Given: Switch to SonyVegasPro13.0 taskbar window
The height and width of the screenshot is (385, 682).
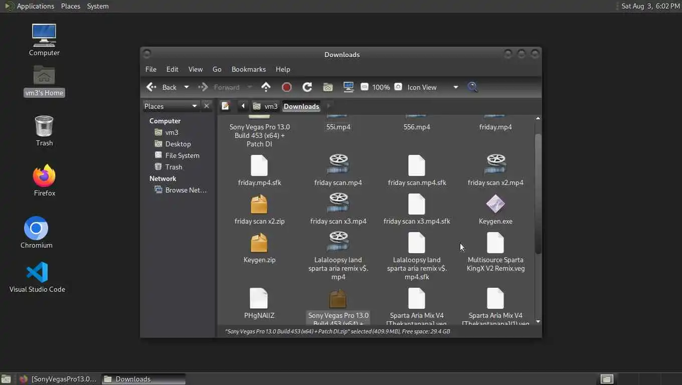Looking at the screenshot, I should click(x=58, y=379).
